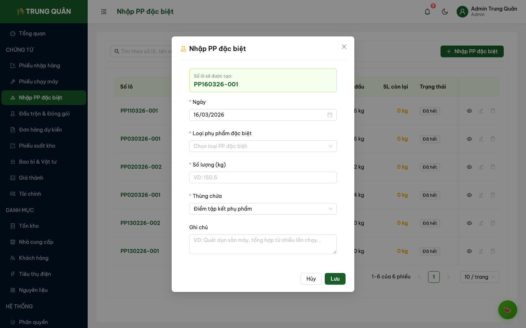526x328 pixels.
Task: View details of lot PP130226-001
Action: coord(469,251)
